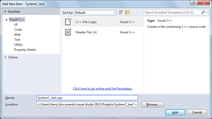Open the Property Sheets category

(x=25, y=50)
